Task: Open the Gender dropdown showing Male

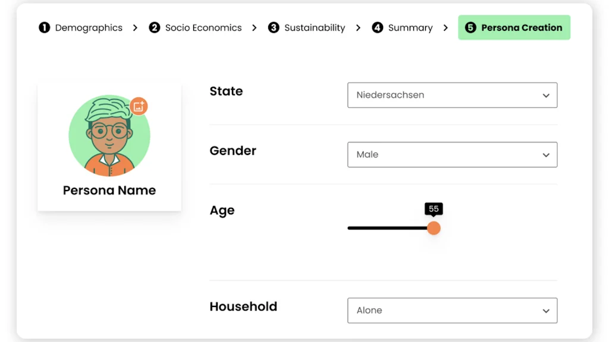Action: [452, 154]
